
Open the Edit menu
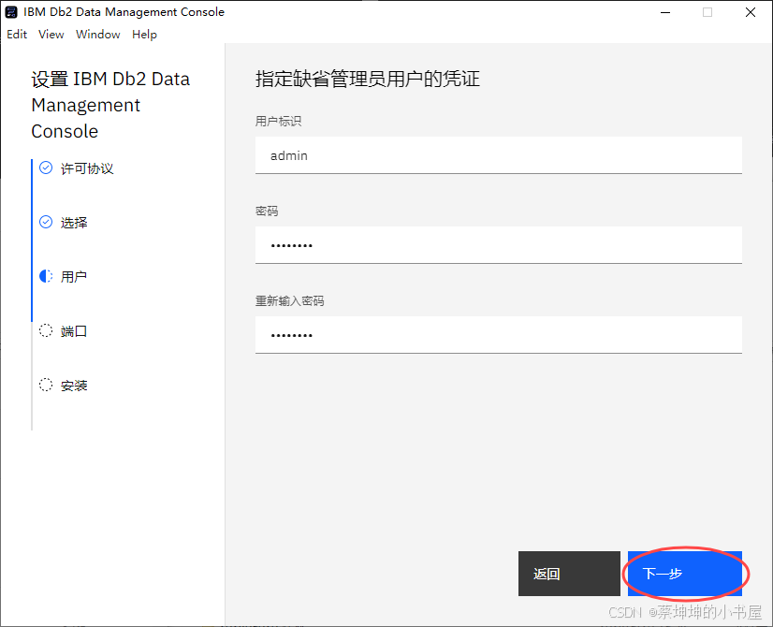[x=17, y=35]
